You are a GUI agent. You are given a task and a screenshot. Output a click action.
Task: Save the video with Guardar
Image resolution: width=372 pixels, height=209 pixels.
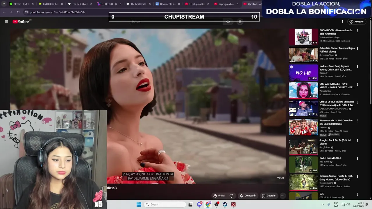pos(269,196)
